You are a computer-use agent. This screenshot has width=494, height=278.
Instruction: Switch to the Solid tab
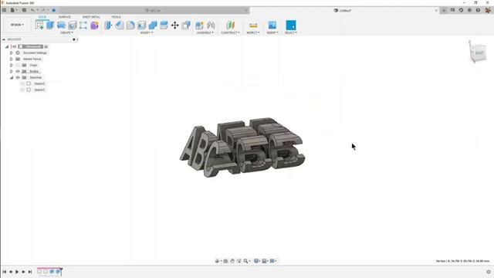pyautogui.click(x=42, y=17)
